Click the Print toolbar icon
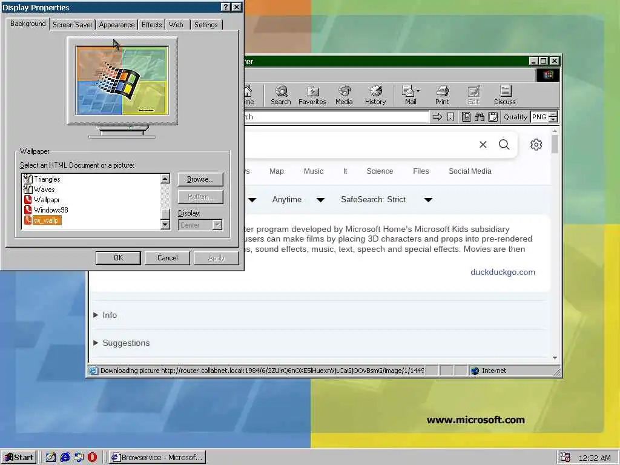Viewport: 620px width, 465px height. (x=442, y=95)
